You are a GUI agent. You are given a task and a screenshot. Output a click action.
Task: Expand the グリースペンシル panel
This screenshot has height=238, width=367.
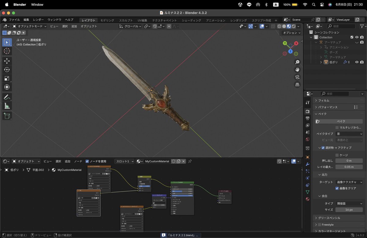[x=339, y=218]
